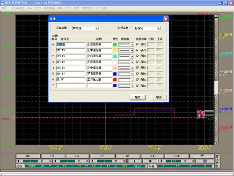Close the curve settings dialog

pos(166,19)
